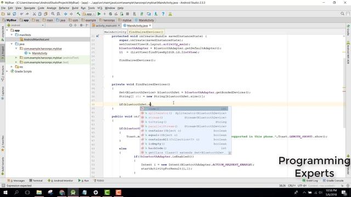The image size is (351, 197).
Task: Open the Navigate menu
Action: coord(30,8)
